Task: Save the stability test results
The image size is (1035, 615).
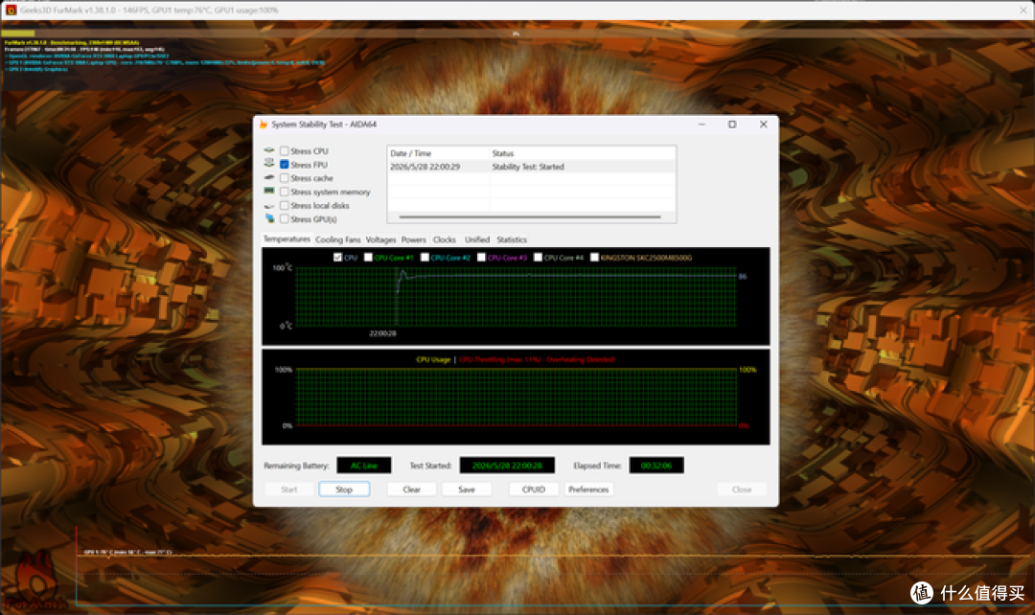Action: click(x=467, y=489)
